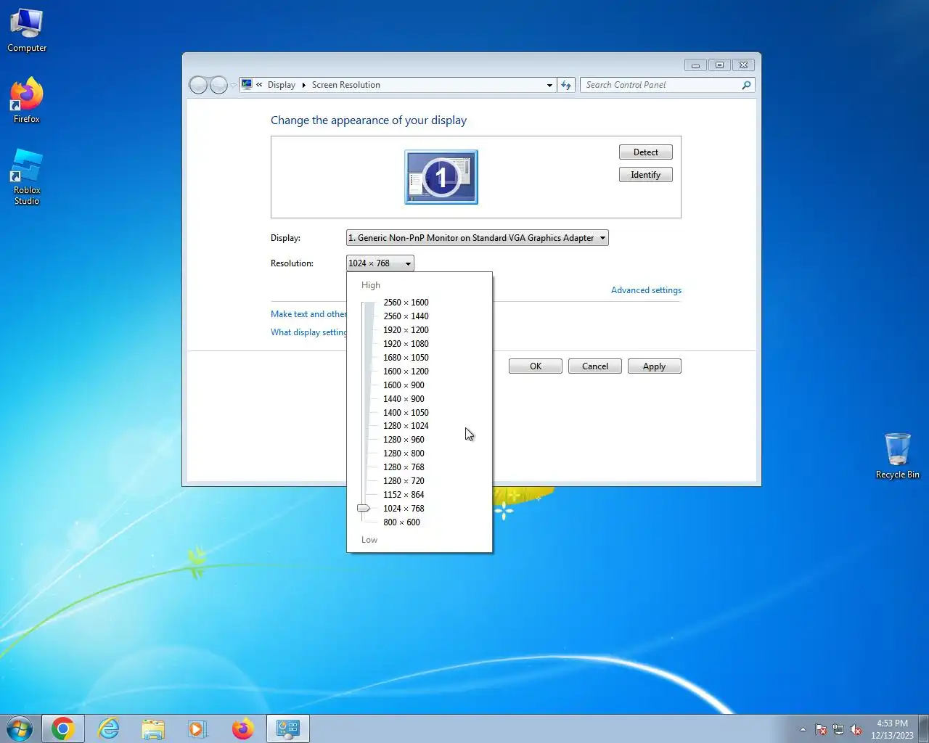Confirm with the OK button
The height and width of the screenshot is (743, 929).
[x=536, y=366]
